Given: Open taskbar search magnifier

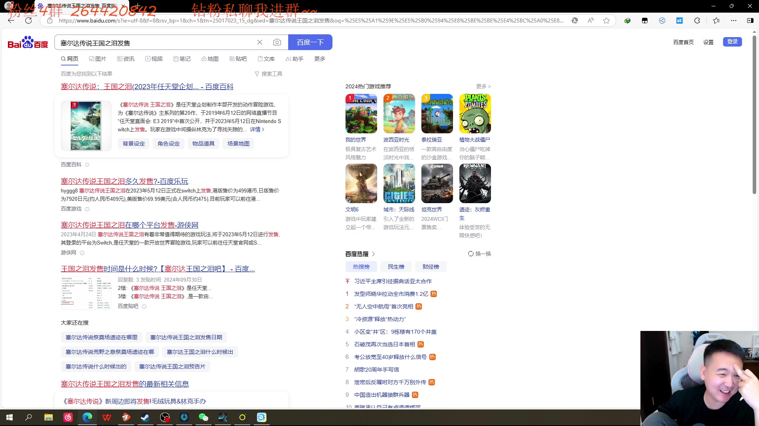Looking at the screenshot, I should [x=28, y=417].
